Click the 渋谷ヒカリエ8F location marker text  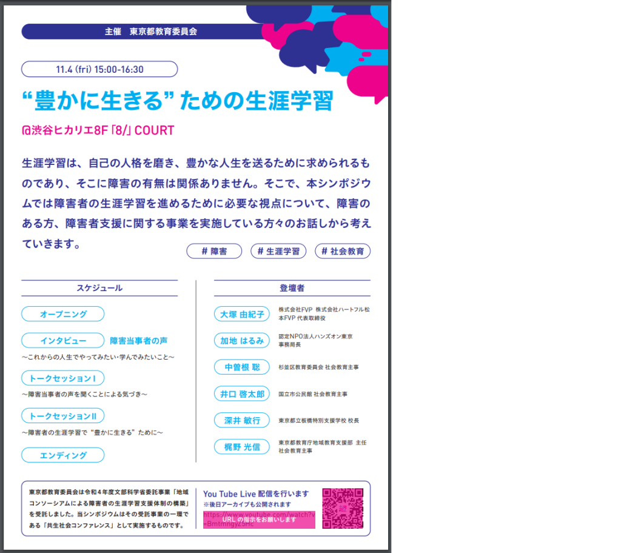pyautogui.click(x=97, y=130)
